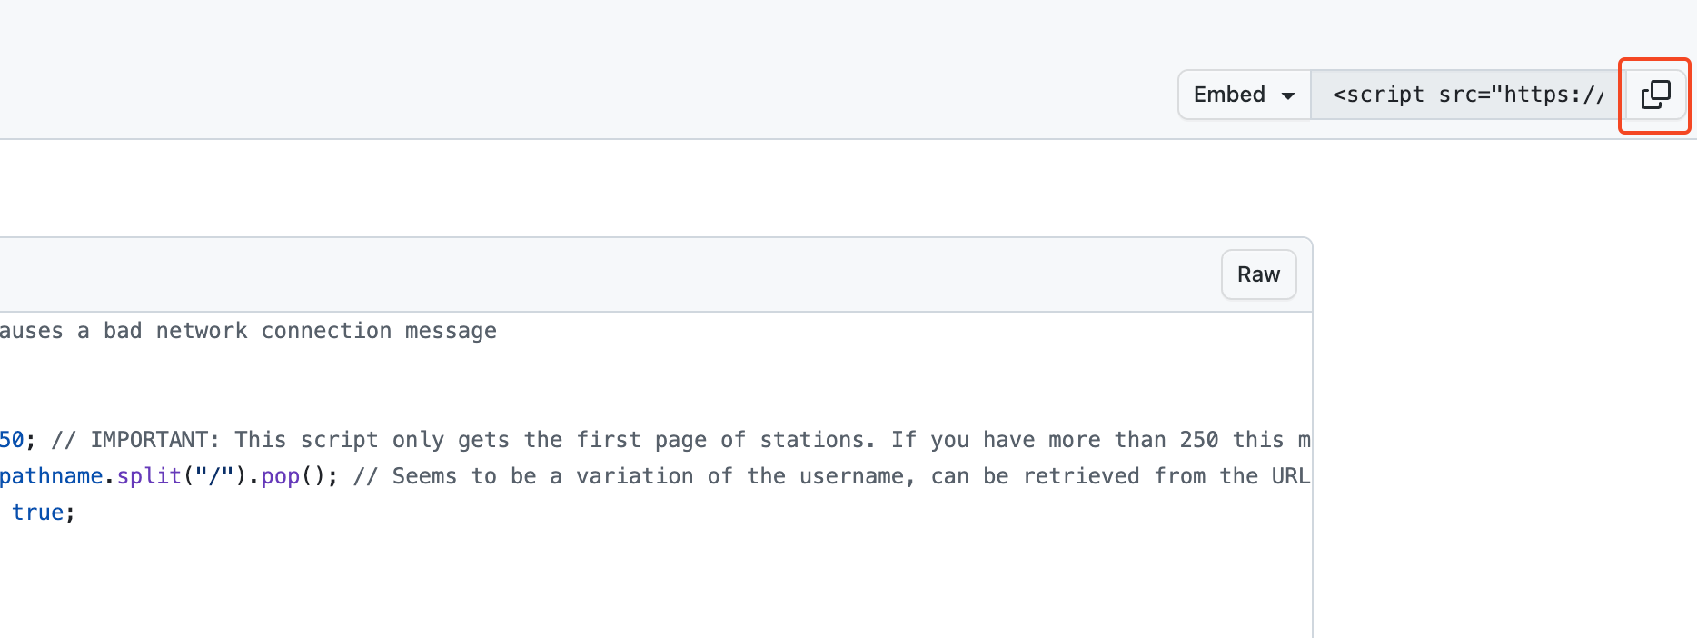Click the true keyword in the code

coord(37,513)
